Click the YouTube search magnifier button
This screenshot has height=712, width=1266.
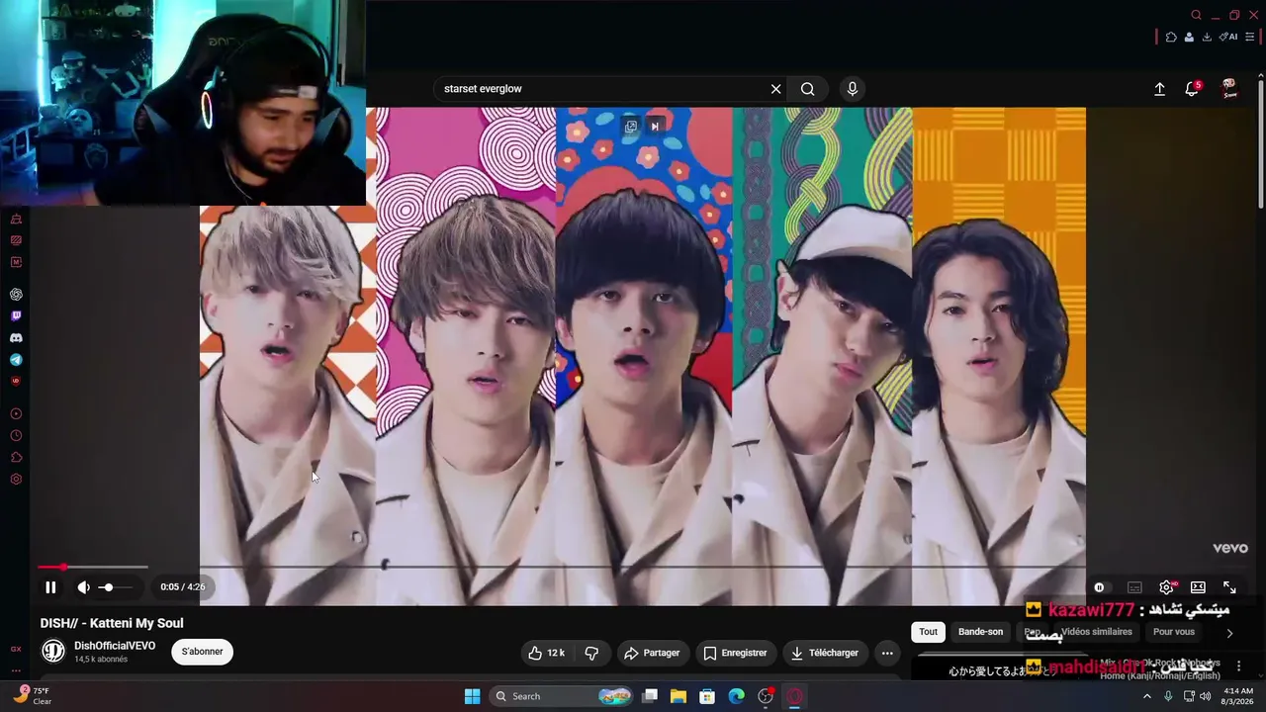click(x=808, y=89)
